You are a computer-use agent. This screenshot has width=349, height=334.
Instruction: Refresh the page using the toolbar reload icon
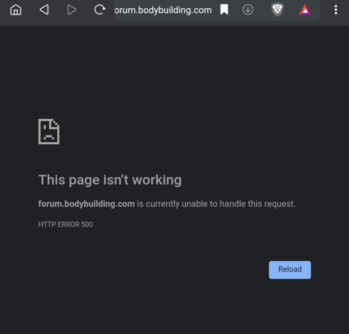click(x=100, y=10)
